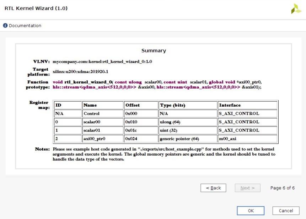
Task: Select the scalar01 name cell
Action: click(103, 130)
